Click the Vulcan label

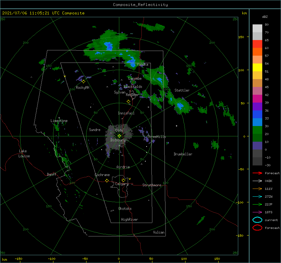159,232
